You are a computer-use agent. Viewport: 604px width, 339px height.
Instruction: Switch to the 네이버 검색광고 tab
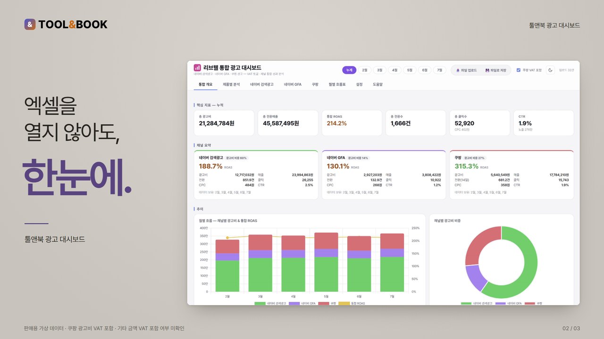pos(262,85)
